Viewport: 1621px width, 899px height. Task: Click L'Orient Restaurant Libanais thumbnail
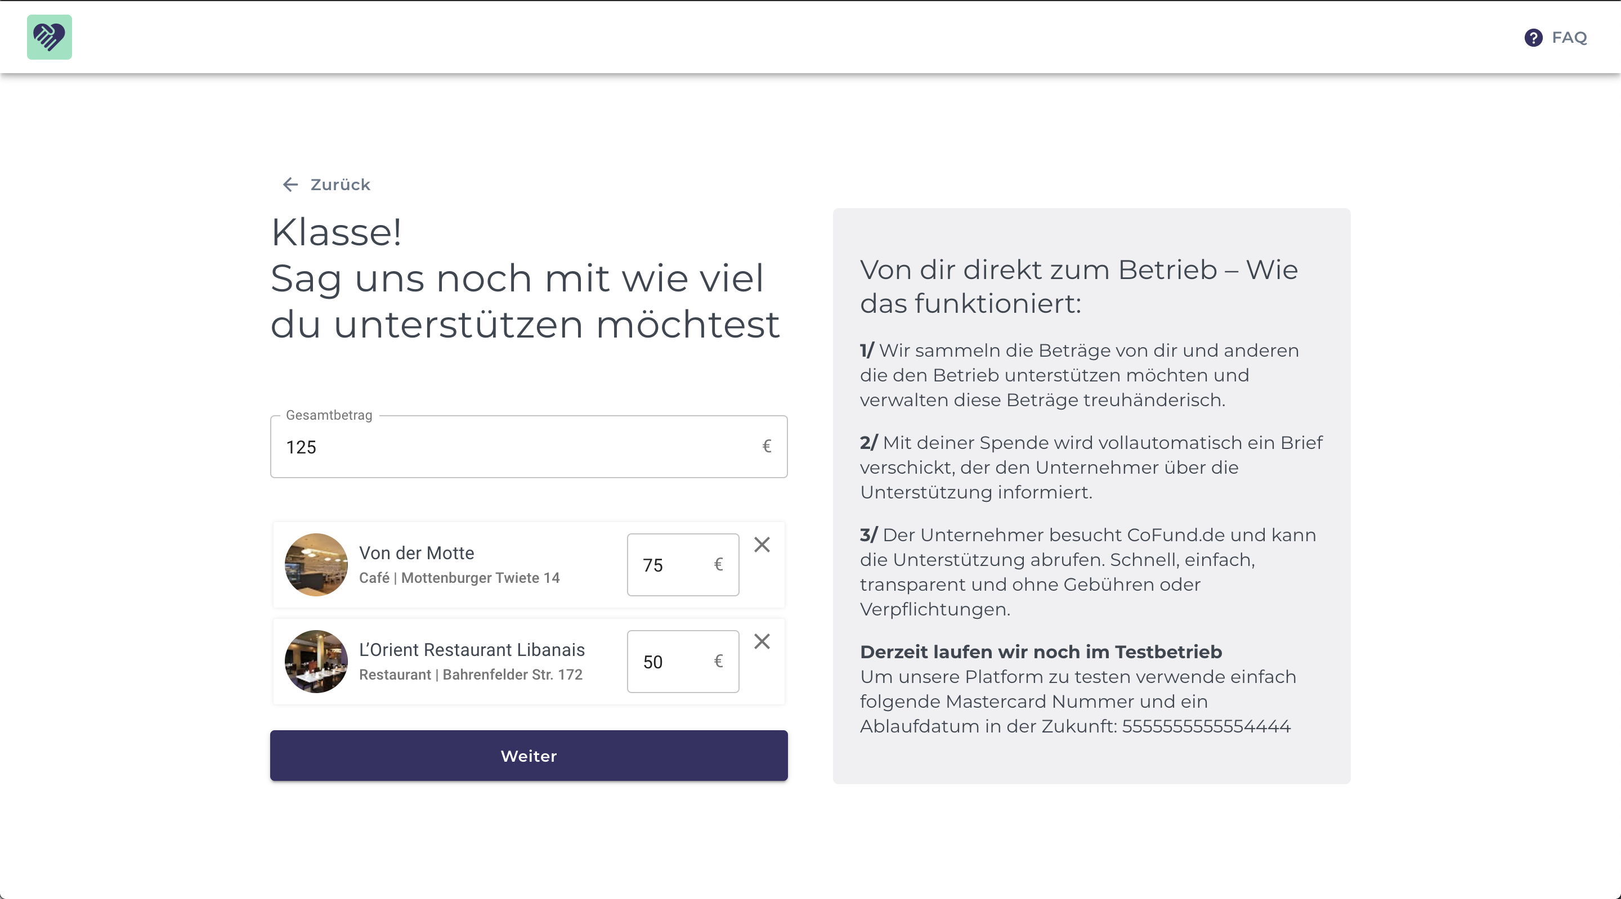click(316, 661)
